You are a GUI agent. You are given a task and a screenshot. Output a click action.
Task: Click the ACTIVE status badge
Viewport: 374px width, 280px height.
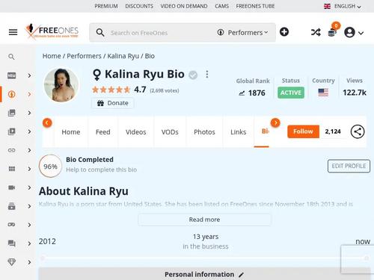tap(291, 93)
